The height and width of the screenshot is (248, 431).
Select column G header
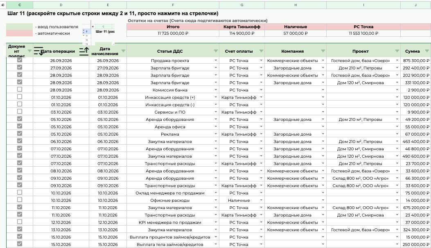[242, 5]
